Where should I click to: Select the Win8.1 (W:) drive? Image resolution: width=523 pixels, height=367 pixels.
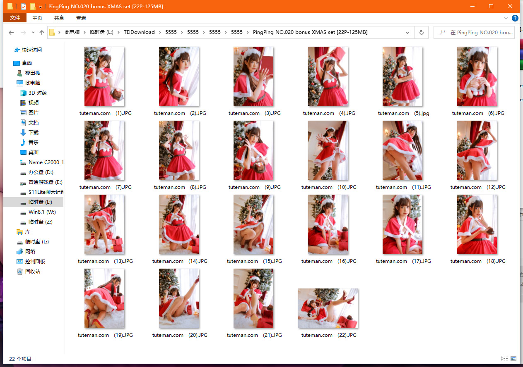click(41, 212)
